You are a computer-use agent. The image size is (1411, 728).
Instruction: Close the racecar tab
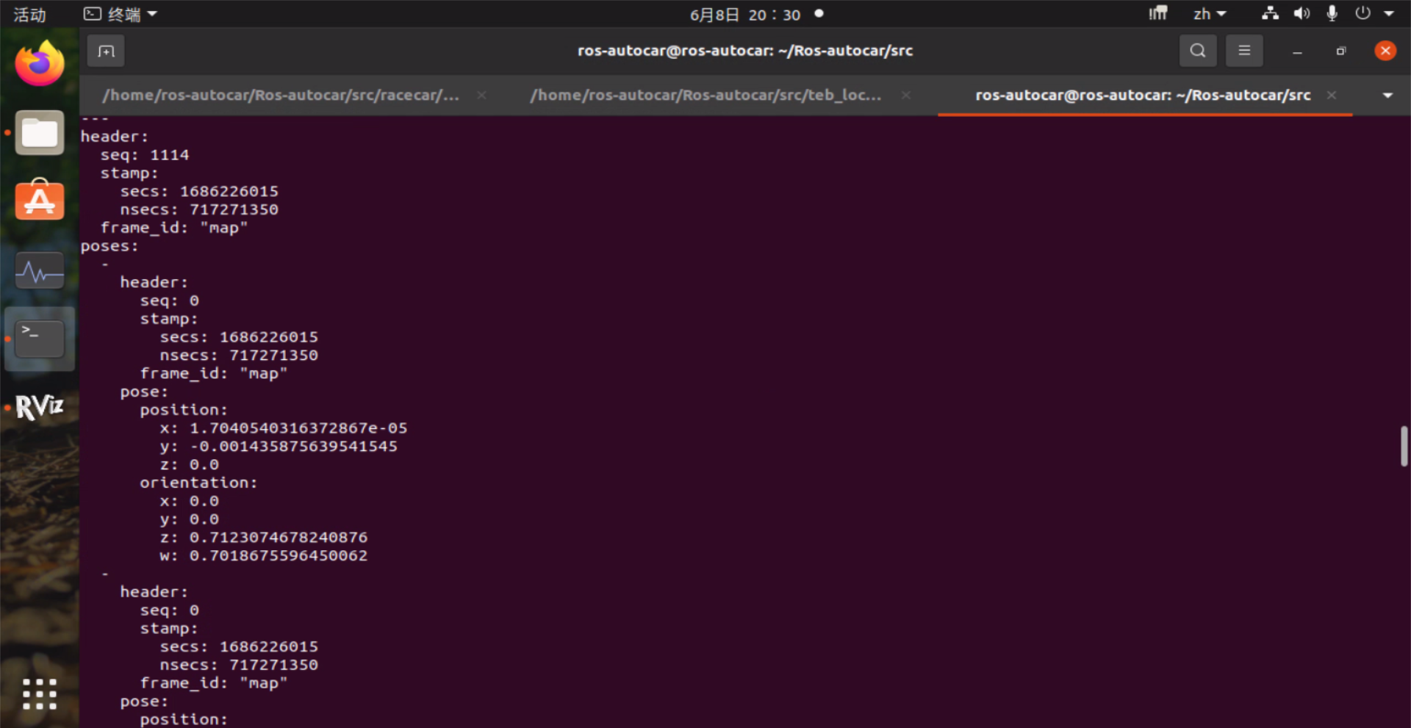tap(481, 95)
